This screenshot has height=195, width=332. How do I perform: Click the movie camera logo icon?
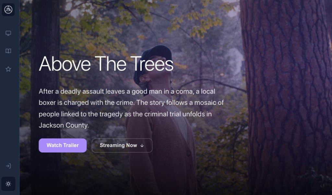coord(8,9)
